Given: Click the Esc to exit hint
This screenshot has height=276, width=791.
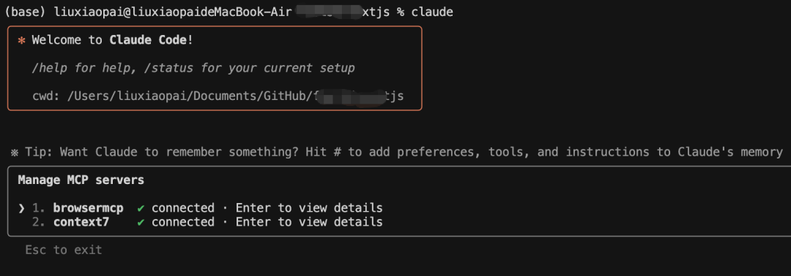Looking at the screenshot, I should 64,250.
